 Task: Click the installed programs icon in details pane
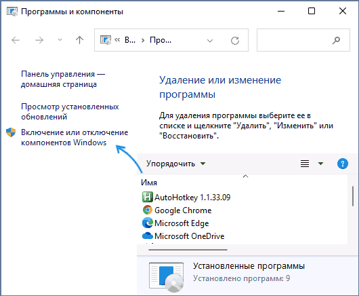coord(166,277)
